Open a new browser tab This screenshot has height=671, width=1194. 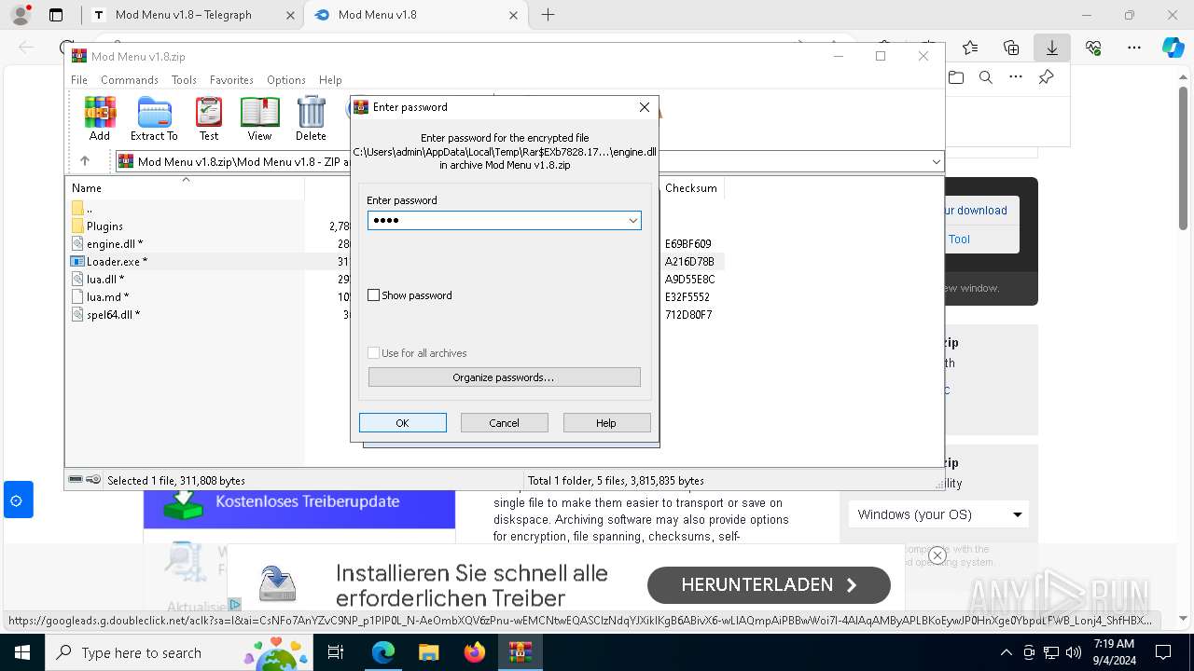(x=548, y=15)
